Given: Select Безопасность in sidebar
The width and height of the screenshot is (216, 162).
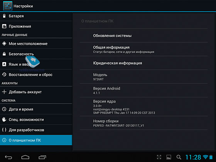Looking at the screenshot, I should click(36, 54).
